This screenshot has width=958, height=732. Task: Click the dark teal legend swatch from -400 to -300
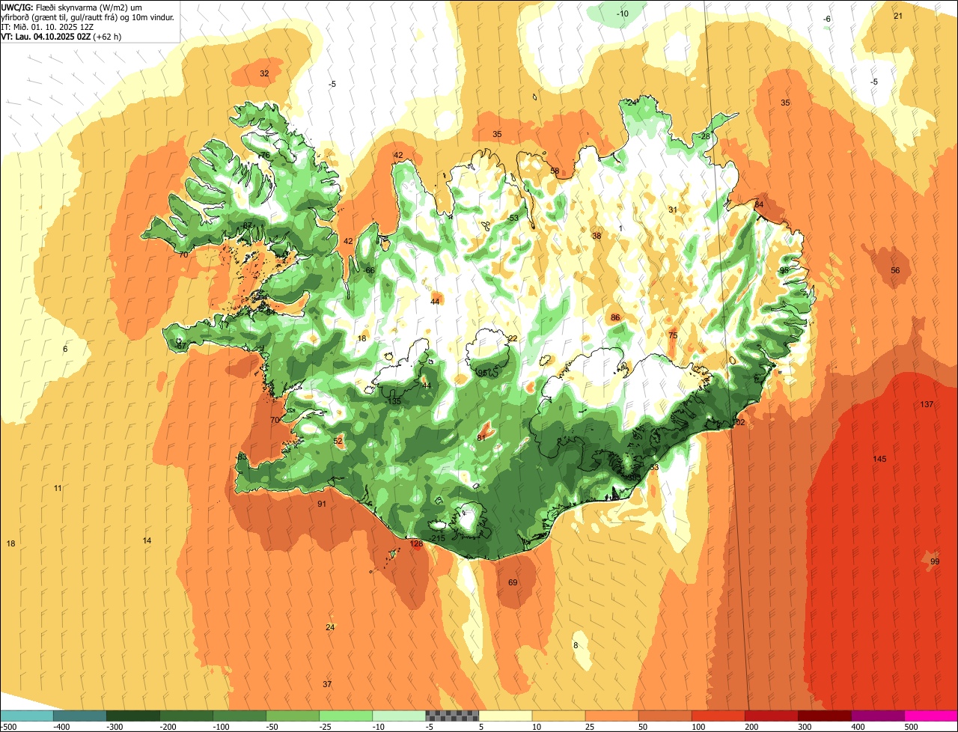(x=79, y=716)
